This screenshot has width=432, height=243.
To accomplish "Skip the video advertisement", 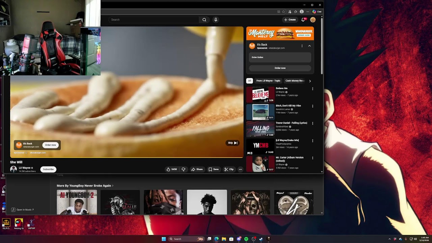I will [233, 143].
